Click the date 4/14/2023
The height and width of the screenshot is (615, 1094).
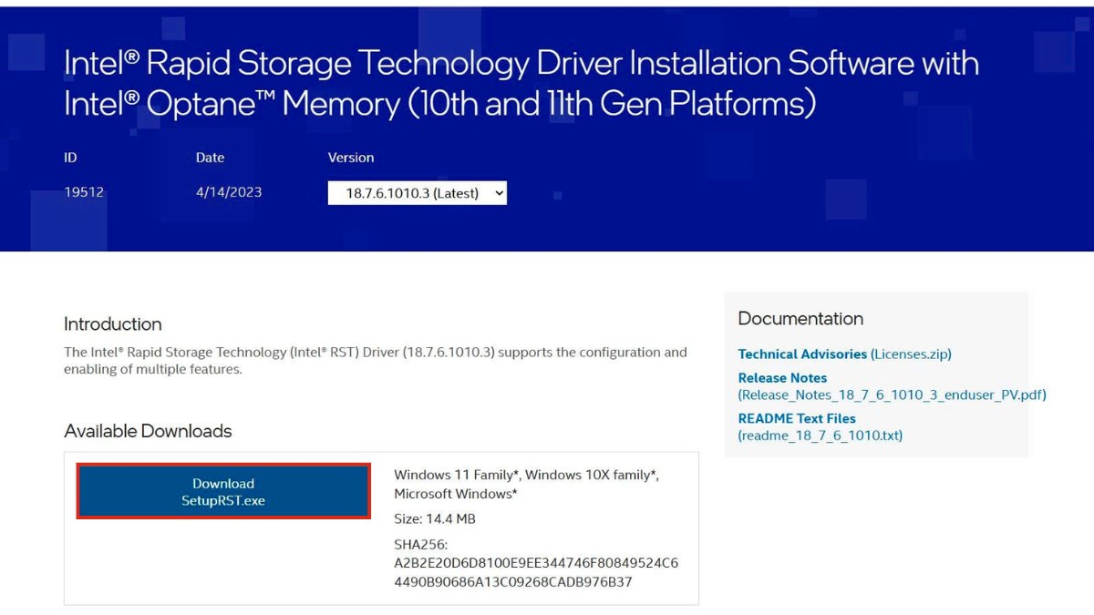(231, 192)
